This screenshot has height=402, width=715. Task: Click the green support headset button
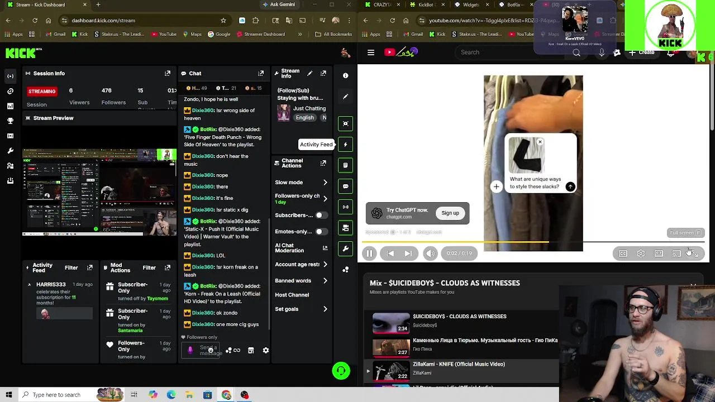pos(341,371)
